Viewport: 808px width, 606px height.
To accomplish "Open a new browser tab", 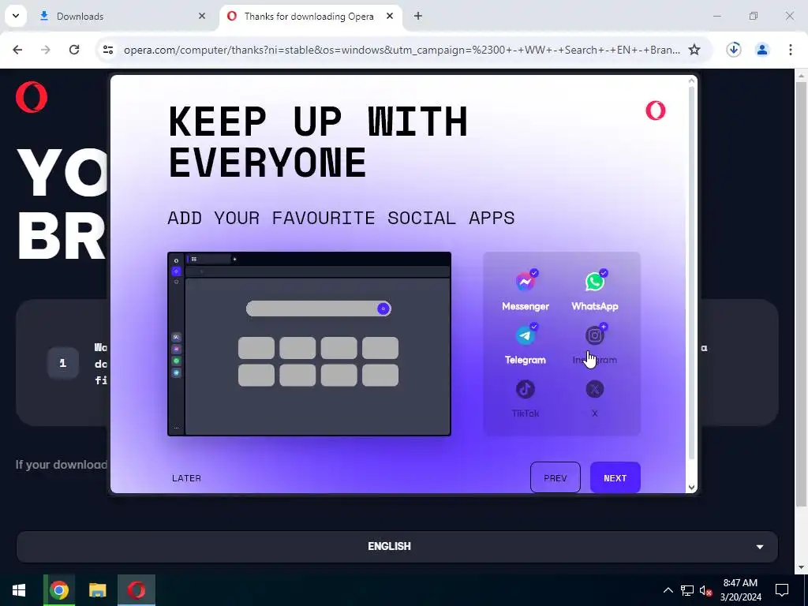I will 418,16.
